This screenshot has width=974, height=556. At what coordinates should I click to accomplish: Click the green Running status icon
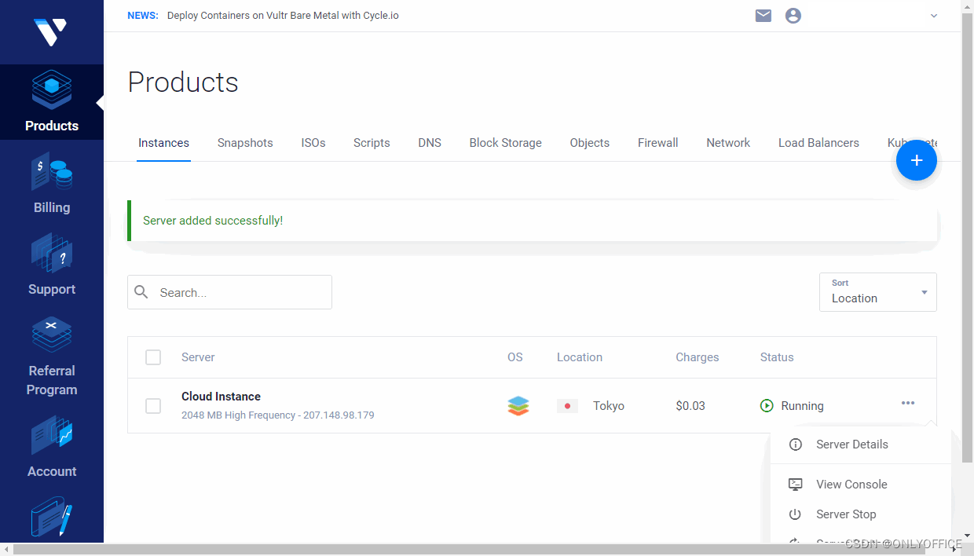(767, 406)
